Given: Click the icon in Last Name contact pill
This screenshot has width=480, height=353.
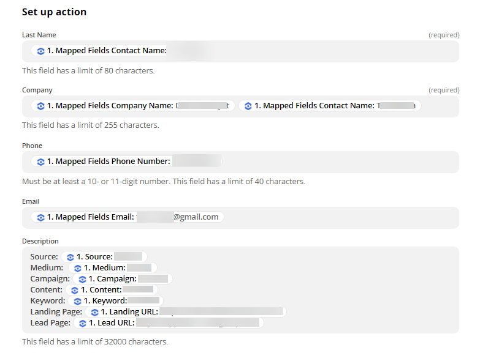Looking at the screenshot, I should point(40,51).
